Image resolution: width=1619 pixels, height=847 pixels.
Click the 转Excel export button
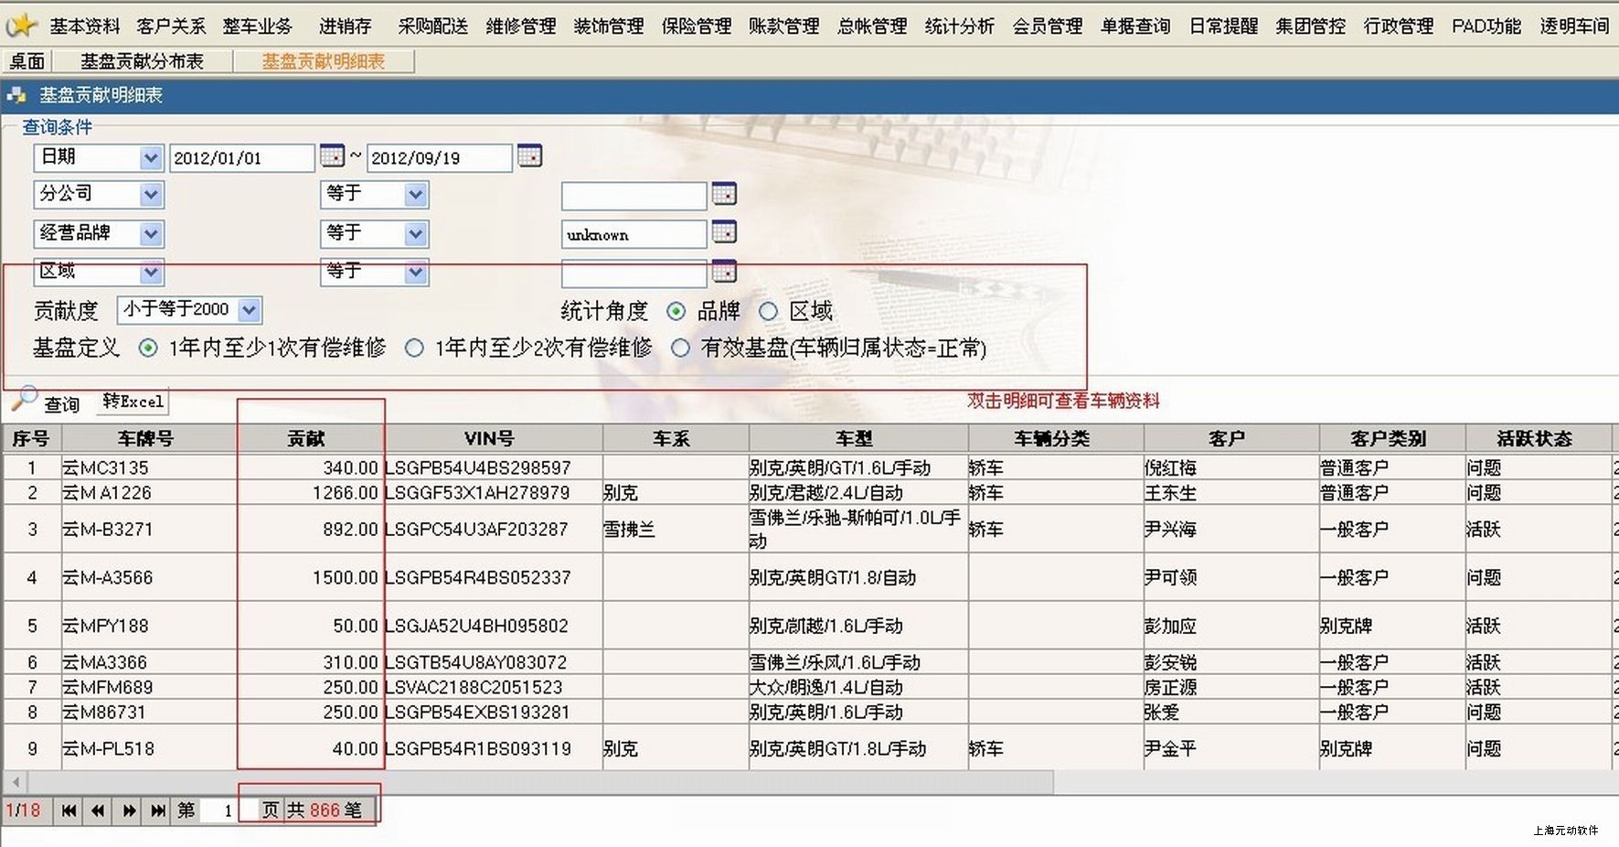(133, 402)
